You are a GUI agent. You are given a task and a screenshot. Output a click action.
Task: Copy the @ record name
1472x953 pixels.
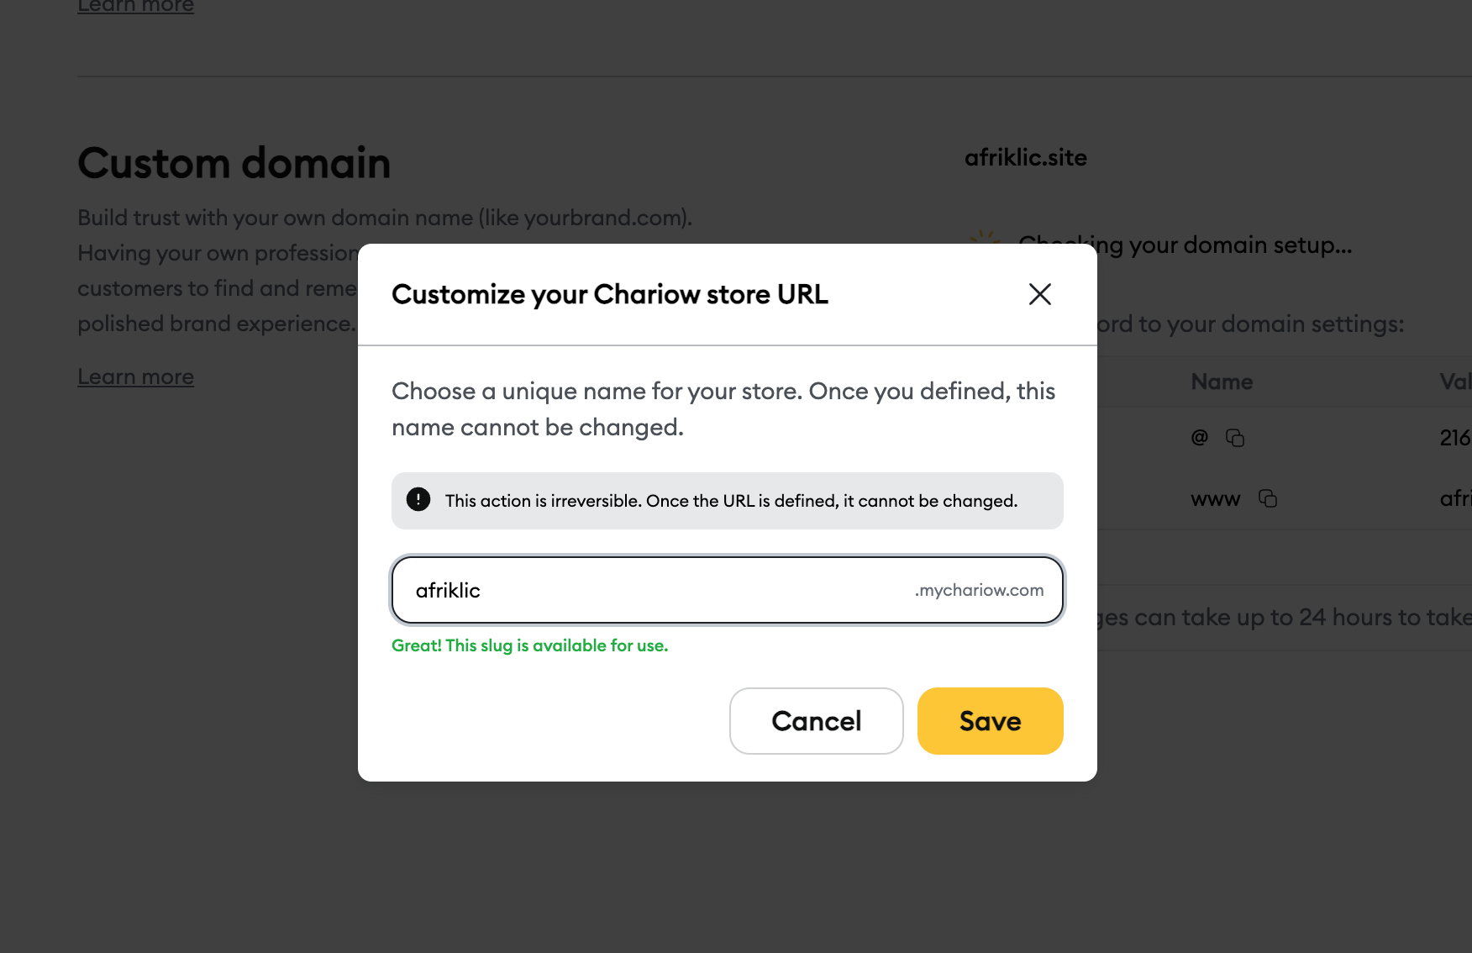(1234, 438)
